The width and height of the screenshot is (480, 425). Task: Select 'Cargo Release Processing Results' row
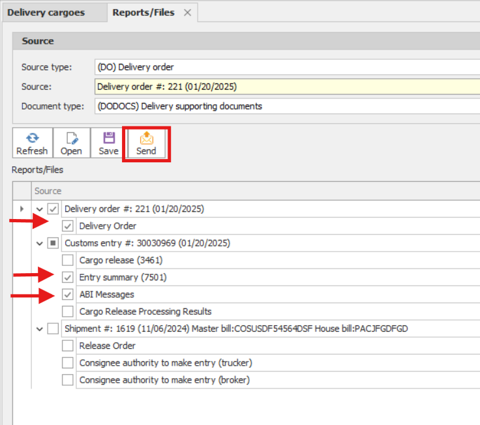tap(278, 312)
